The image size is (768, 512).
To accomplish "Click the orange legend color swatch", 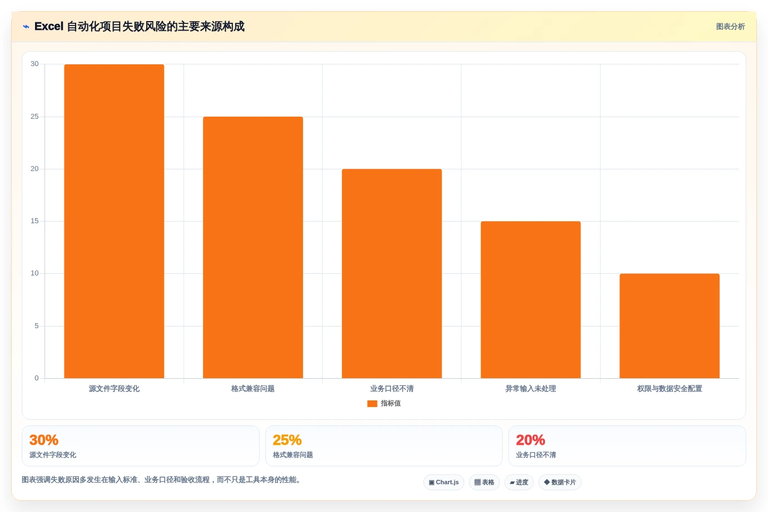I will coord(372,404).
